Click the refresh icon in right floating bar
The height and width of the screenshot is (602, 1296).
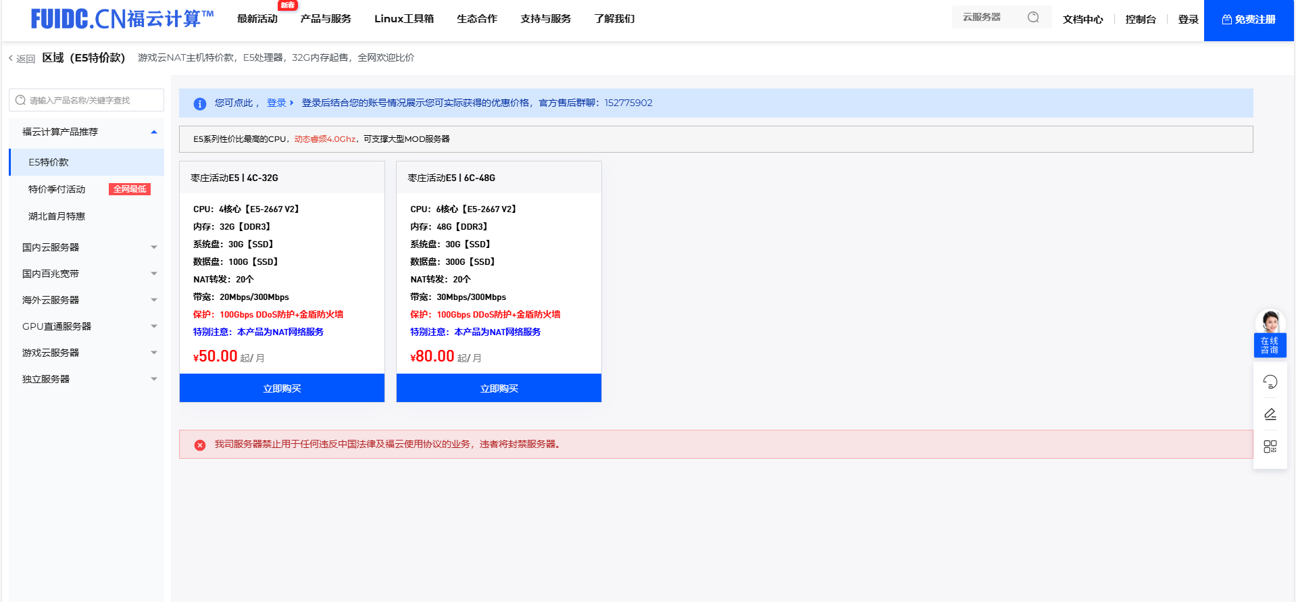tap(1270, 382)
